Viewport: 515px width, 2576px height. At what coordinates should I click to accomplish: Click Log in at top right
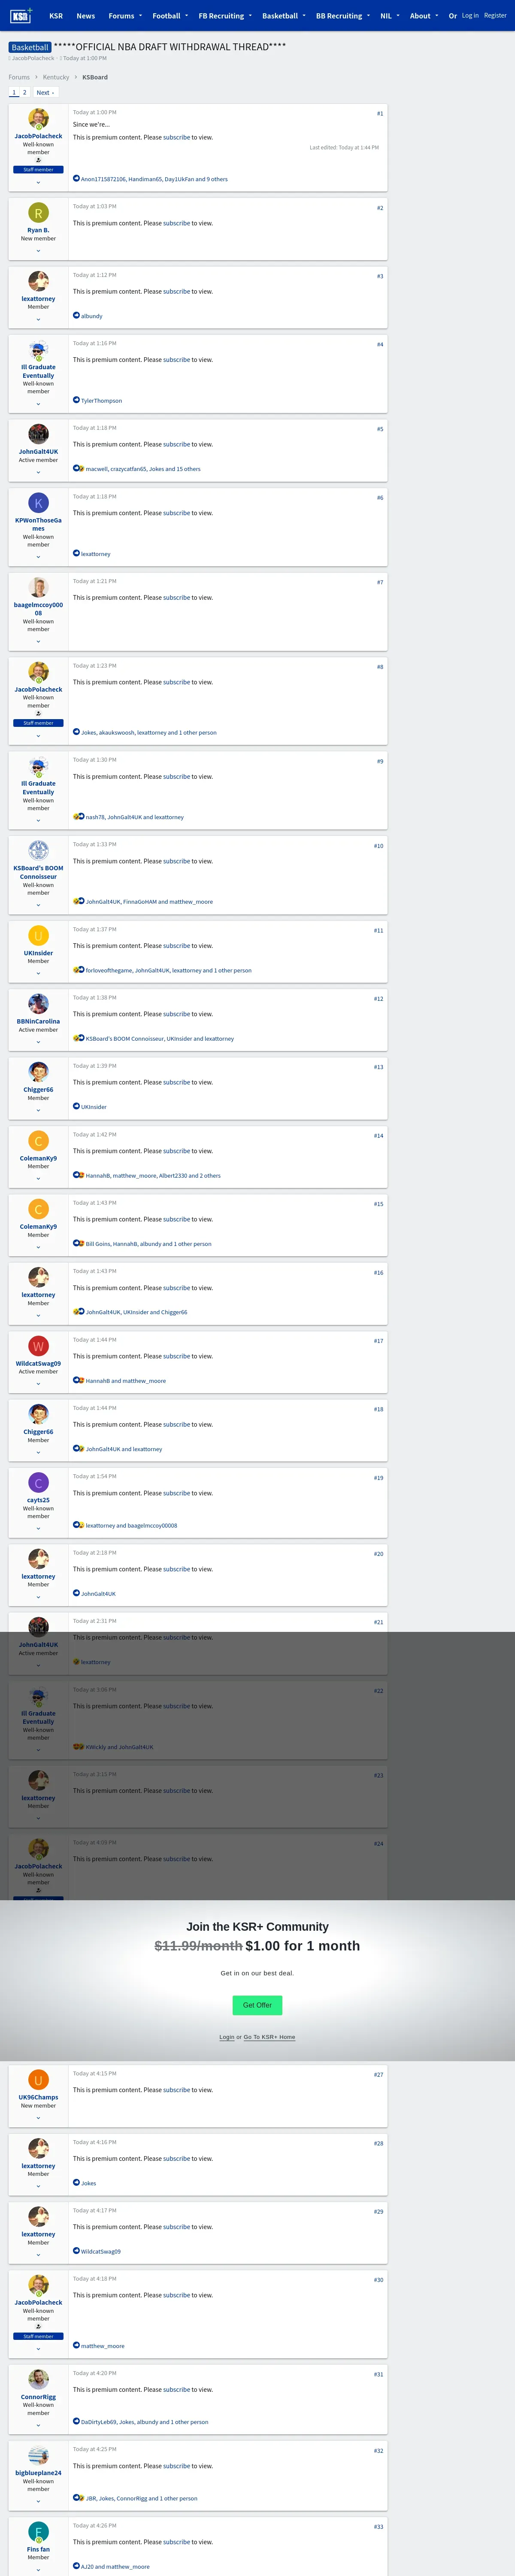(470, 16)
